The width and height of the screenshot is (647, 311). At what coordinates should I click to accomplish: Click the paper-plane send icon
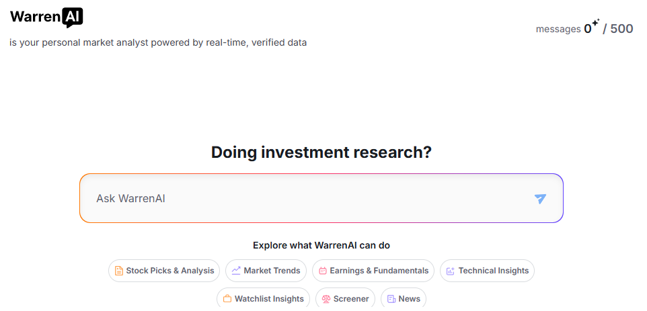click(x=540, y=199)
